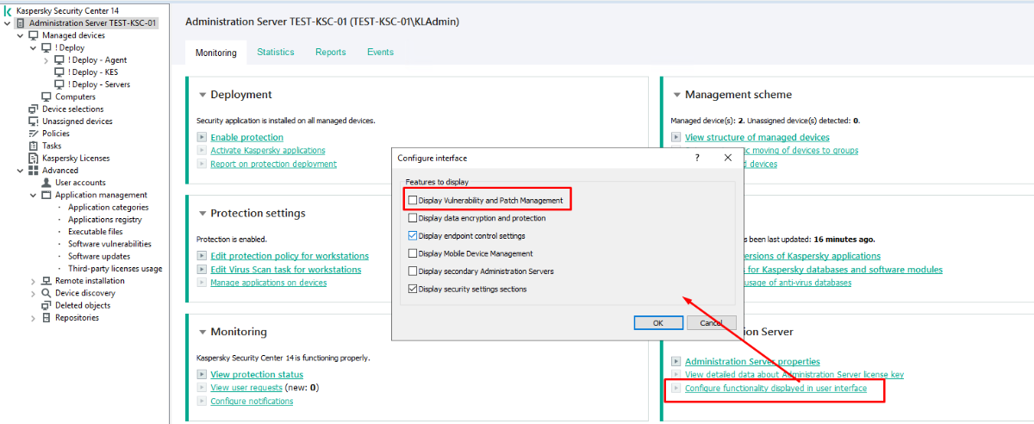Open Configure functionality displayed in user interface
Viewport: 1034px width, 424px height.
pos(775,389)
